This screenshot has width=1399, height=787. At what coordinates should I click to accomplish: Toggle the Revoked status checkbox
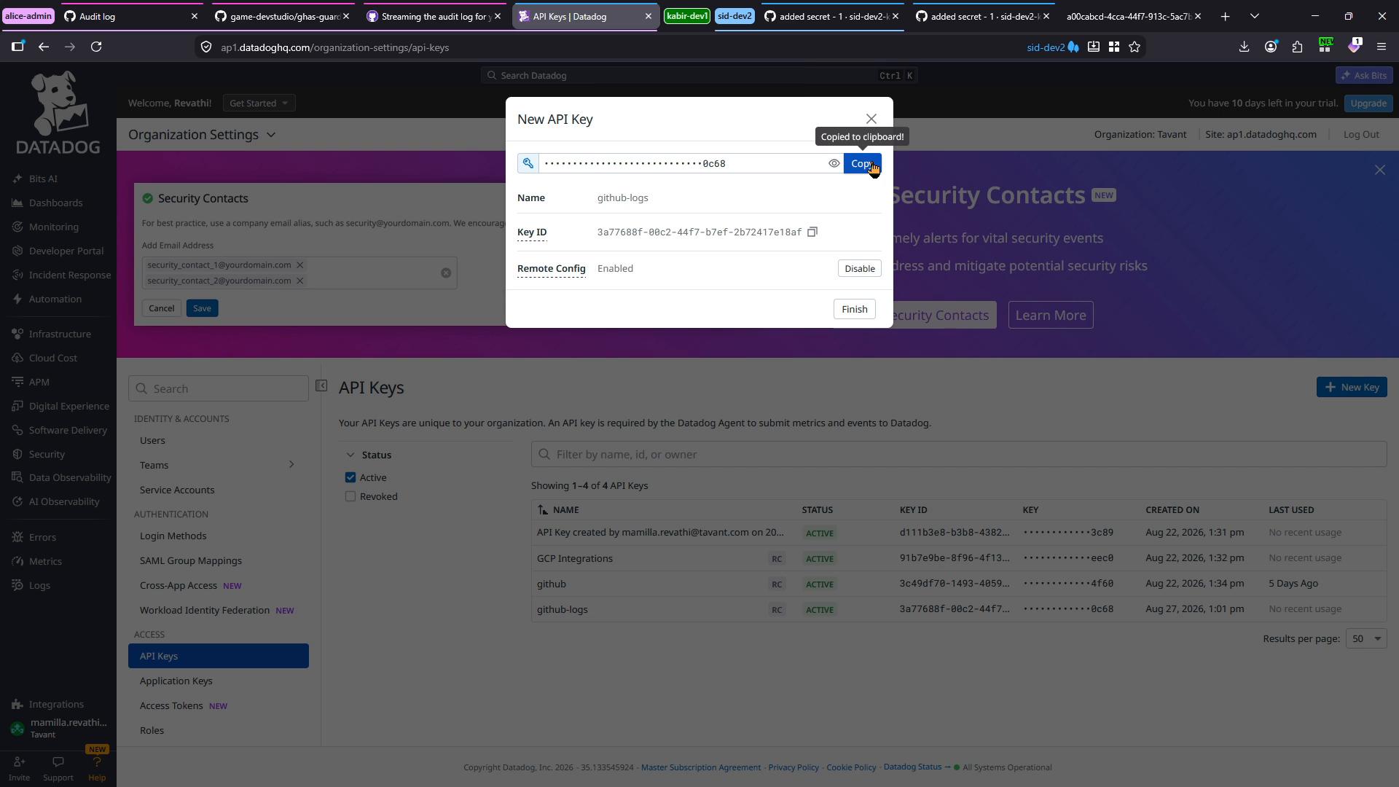pyautogui.click(x=350, y=496)
